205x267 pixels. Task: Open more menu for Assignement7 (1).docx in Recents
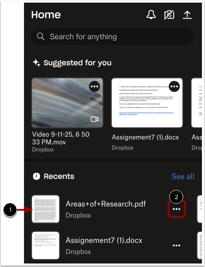click(x=177, y=246)
